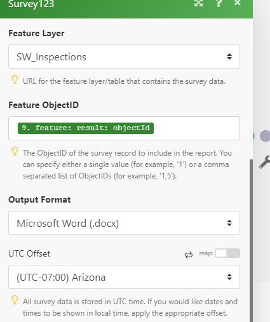Click the lightbulb hint icon under Feature ObjectID

point(15,151)
